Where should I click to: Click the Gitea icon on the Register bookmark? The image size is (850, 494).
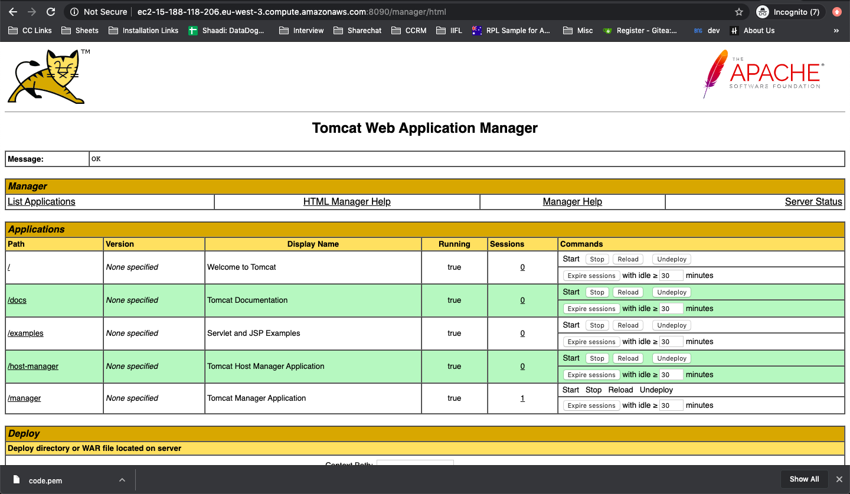(608, 30)
